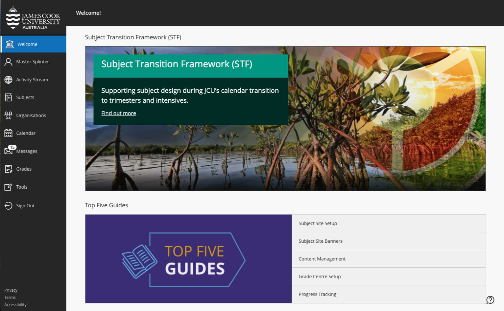This screenshot has width=504, height=311.
Task: Click the Top Five Guides section heading
Action: [107, 205]
